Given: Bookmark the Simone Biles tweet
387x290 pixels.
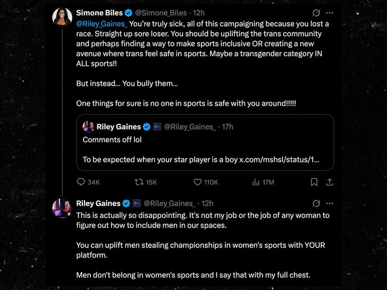Looking at the screenshot, I should pyautogui.click(x=314, y=182).
